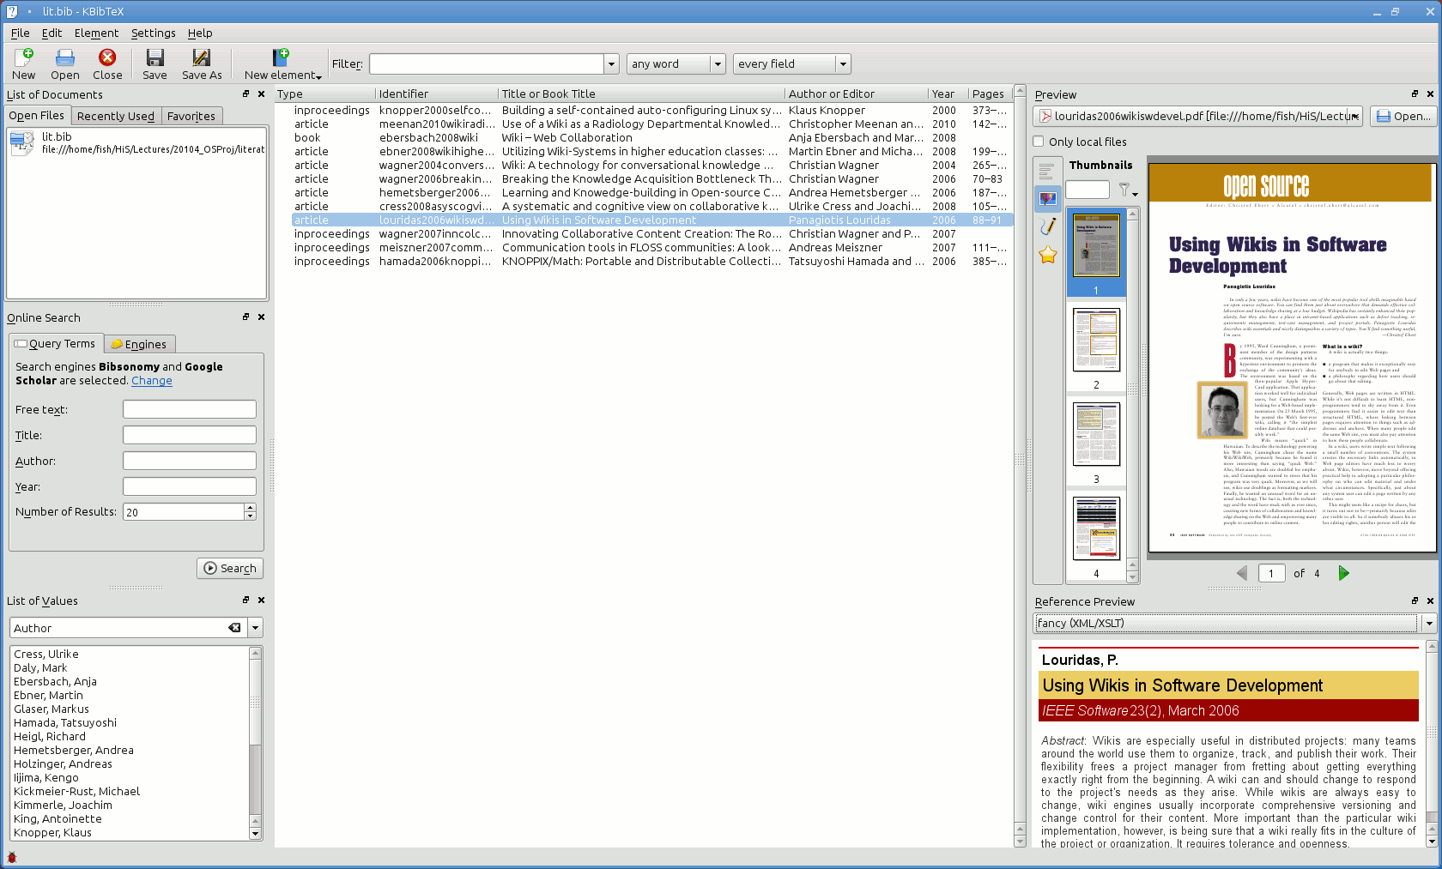
Task: Float the Reference Preview panel
Action: tap(1415, 601)
